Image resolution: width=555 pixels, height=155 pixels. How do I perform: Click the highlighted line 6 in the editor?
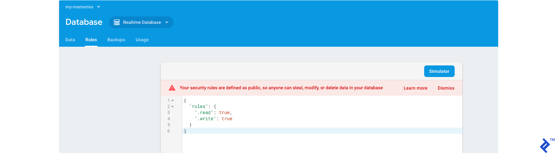click(x=290, y=131)
